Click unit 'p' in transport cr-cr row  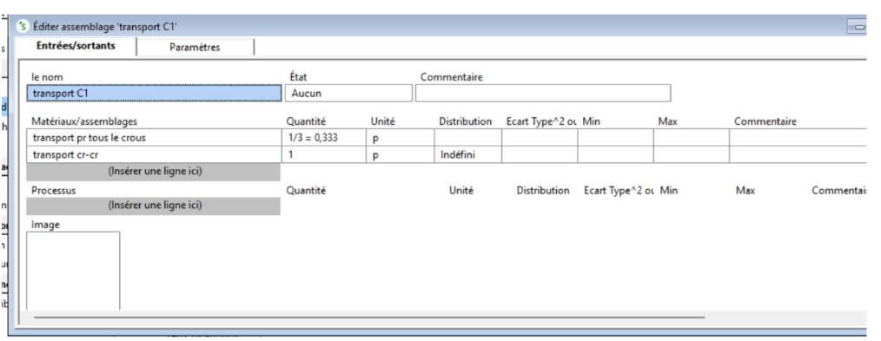(400, 154)
